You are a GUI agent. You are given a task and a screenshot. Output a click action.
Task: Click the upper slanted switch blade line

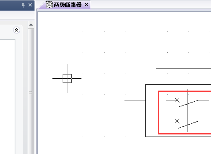pos(188,103)
